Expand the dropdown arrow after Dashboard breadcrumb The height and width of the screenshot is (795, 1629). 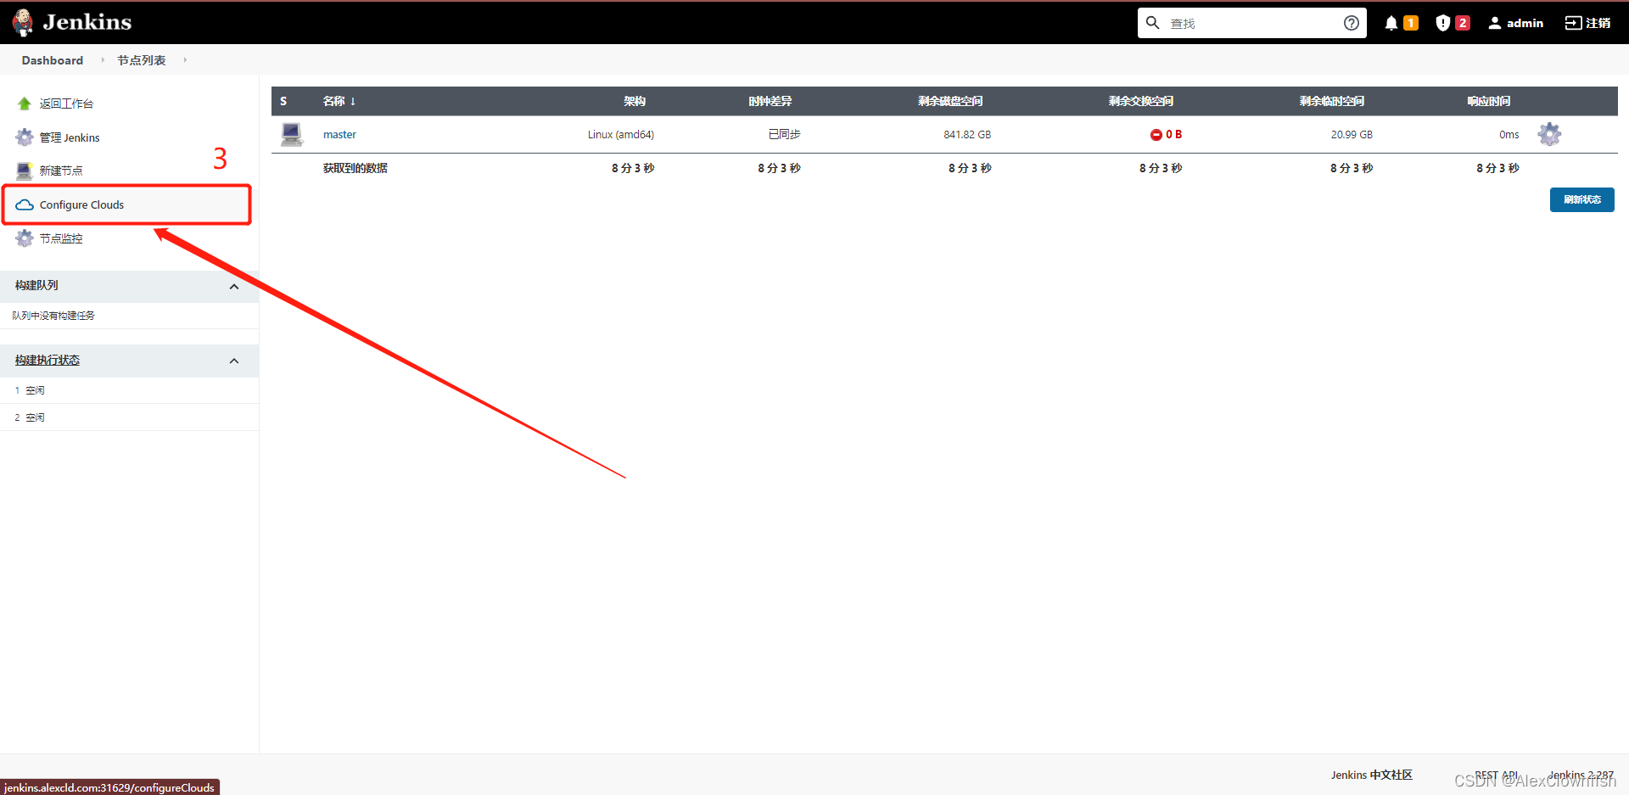point(103,60)
